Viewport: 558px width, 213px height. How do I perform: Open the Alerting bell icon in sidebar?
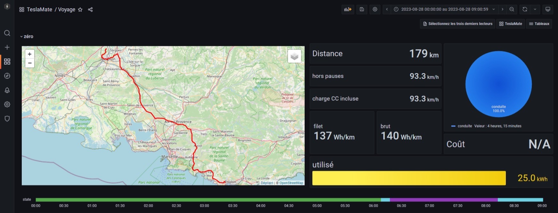(x=7, y=90)
